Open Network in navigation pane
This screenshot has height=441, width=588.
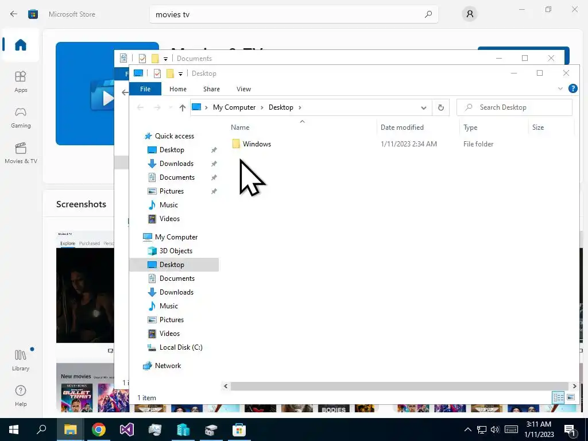click(168, 366)
